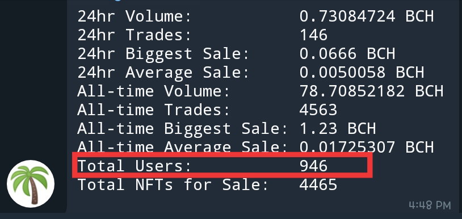The image size is (462, 219).
Task: Click the 4465 NFTs for sale value
Action: (318, 185)
